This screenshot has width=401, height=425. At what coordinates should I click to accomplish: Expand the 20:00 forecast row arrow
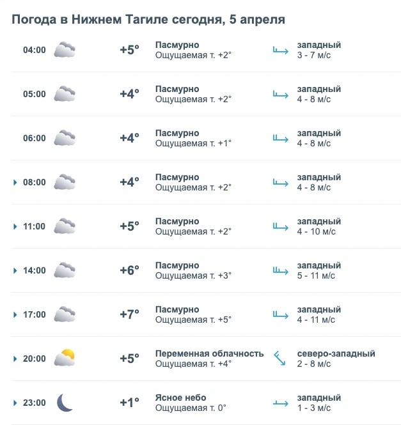pos(15,359)
